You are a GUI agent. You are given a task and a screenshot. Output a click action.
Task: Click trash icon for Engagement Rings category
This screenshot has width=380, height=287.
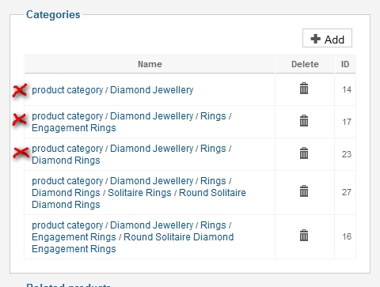click(304, 121)
